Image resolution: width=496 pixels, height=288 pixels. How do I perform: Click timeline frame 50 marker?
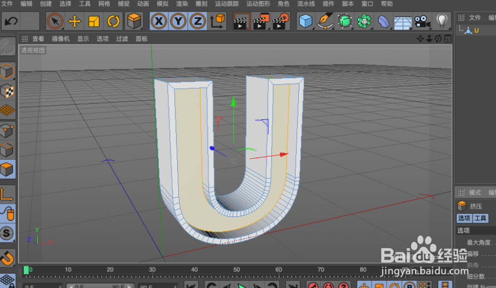coord(237,270)
